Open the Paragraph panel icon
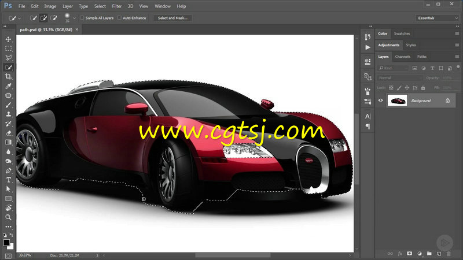 pos(368,127)
